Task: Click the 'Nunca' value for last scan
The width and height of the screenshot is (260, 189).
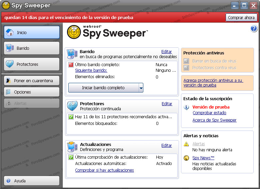Action: tap(161, 65)
